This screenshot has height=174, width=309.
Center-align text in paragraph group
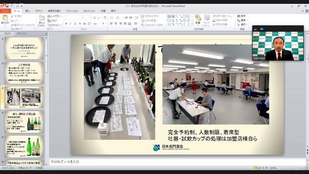click(116, 24)
